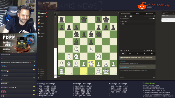Open Help in the sidebar
Screen dimensions: 175x98
click(x=40, y=78)
